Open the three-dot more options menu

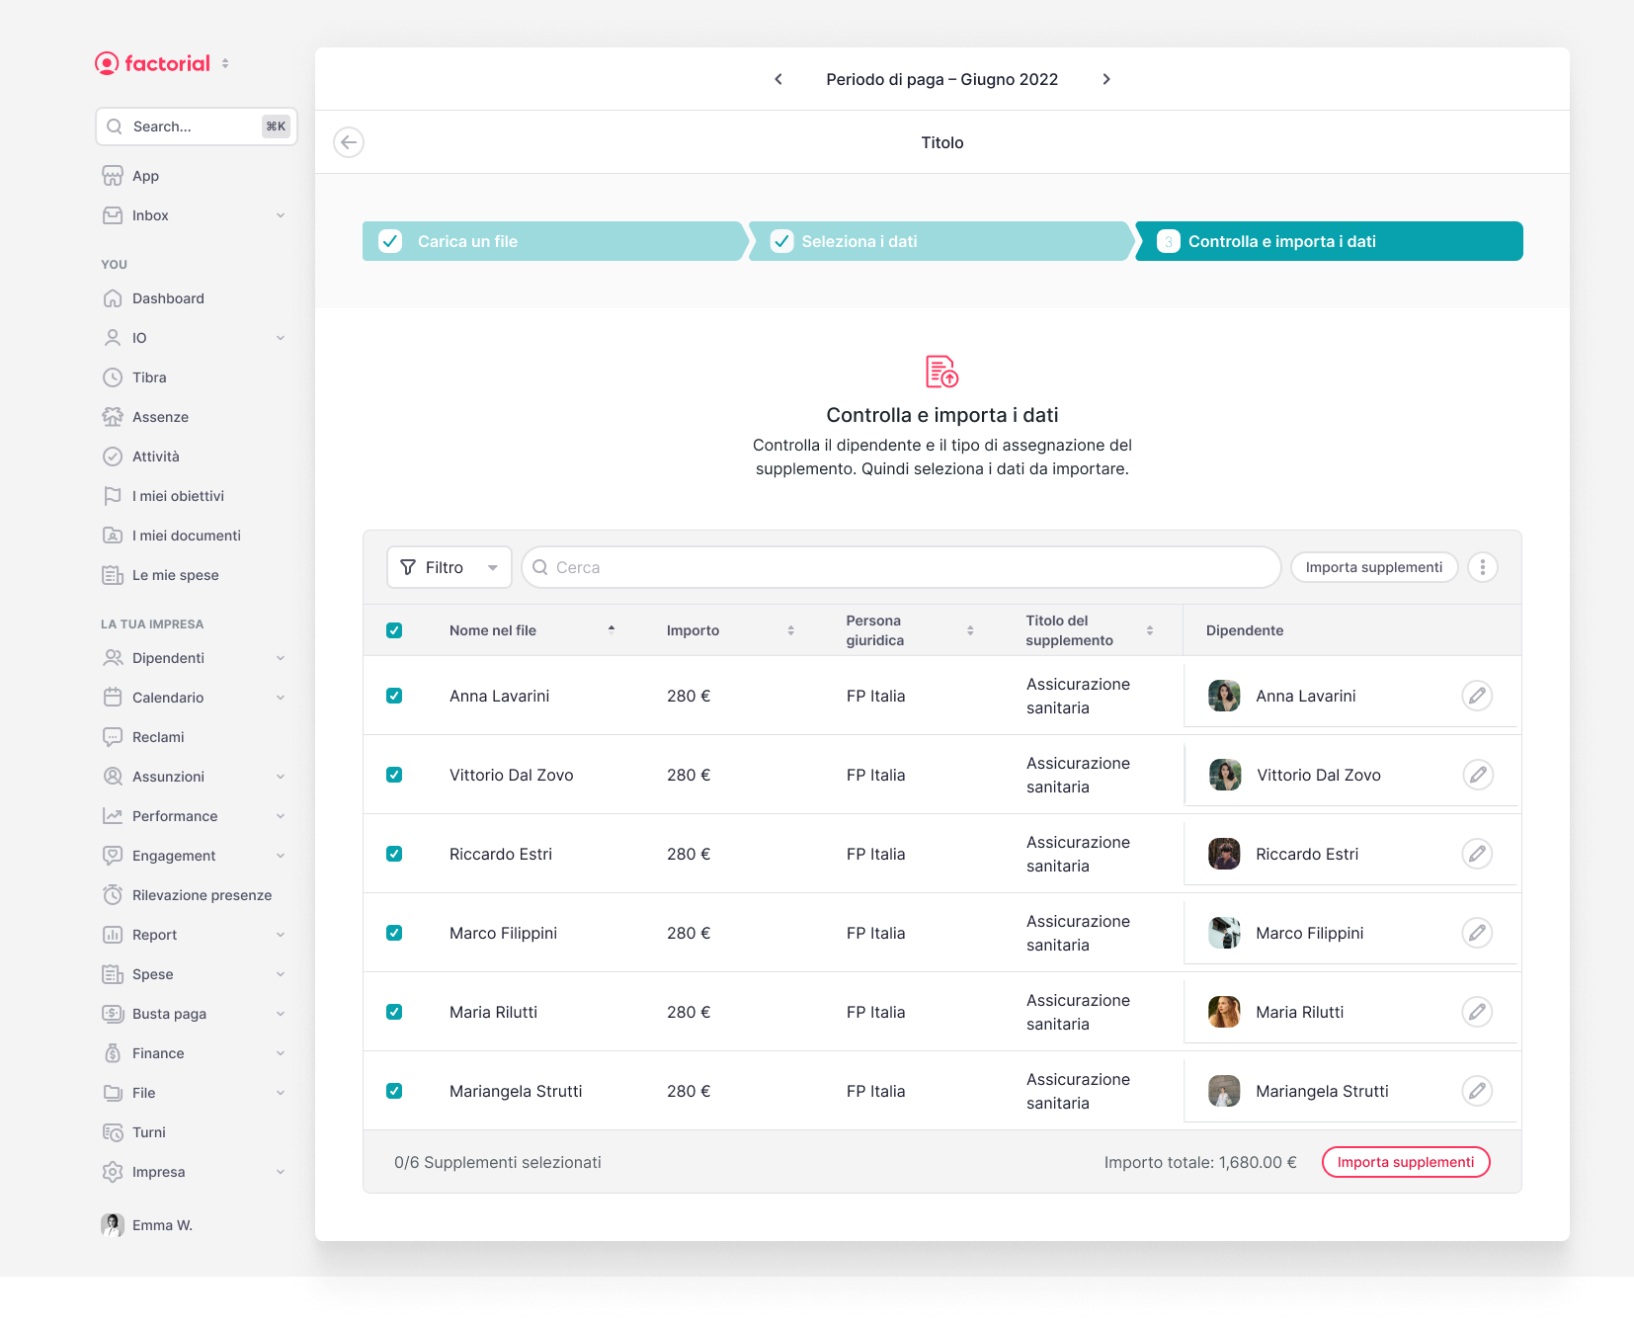point(1483,567)
